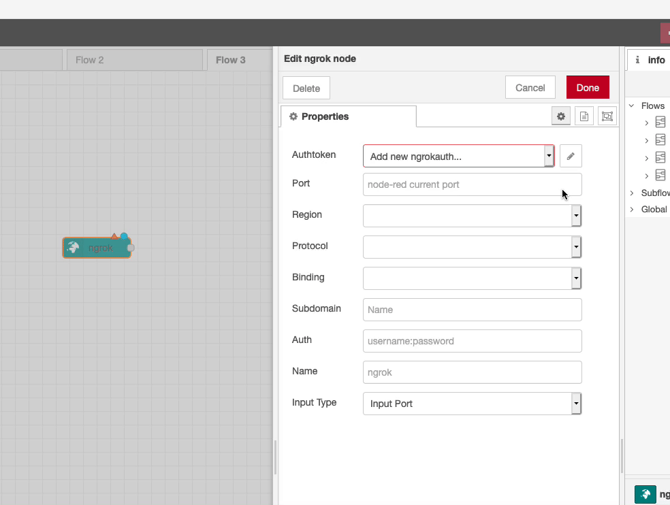Click the ngrok node output port

coord(131,248)
